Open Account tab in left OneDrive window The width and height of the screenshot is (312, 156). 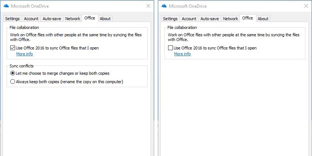pos(31,19)
